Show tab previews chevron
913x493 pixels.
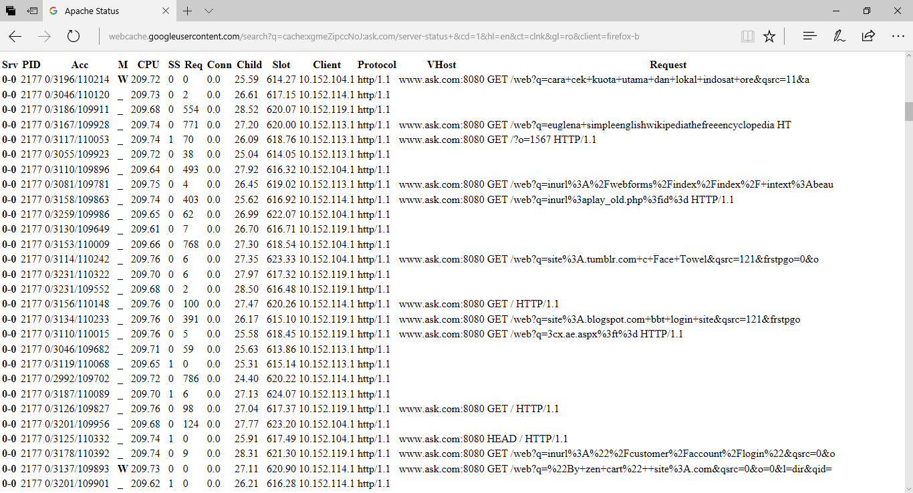209,11
